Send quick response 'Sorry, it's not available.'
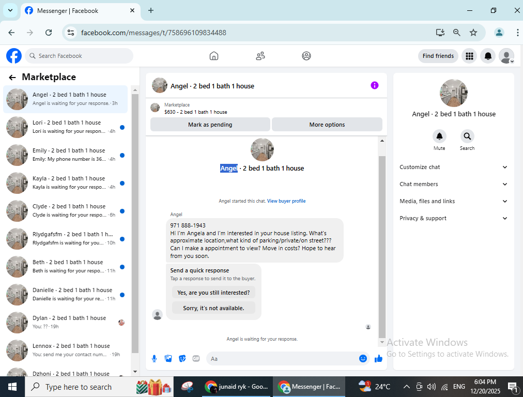 pos(213,308)
